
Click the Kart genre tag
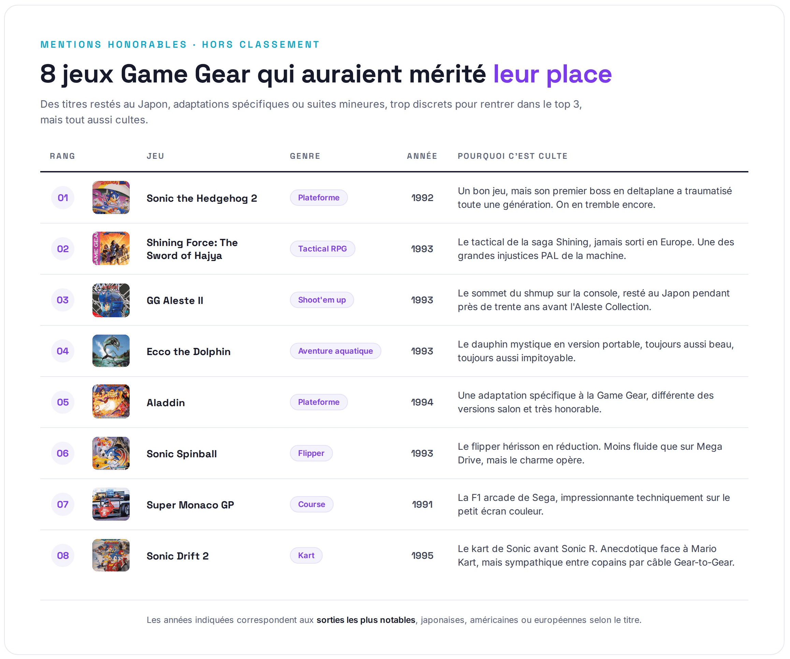306,555
